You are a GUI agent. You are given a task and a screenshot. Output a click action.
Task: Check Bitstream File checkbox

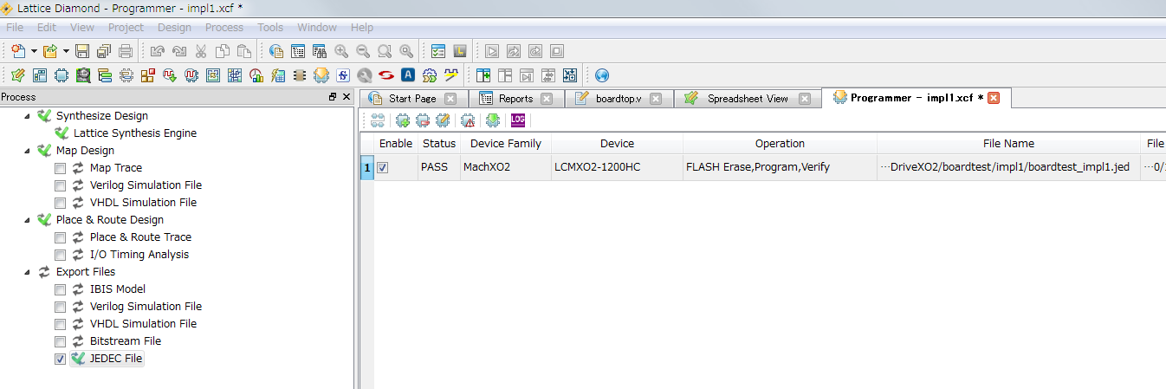60,341
